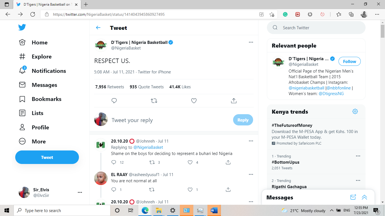The width and height of the screenshot is (385, 216).
Task: Open options for Johnreh's buhari comment
Action: click(x=251, y=141)
